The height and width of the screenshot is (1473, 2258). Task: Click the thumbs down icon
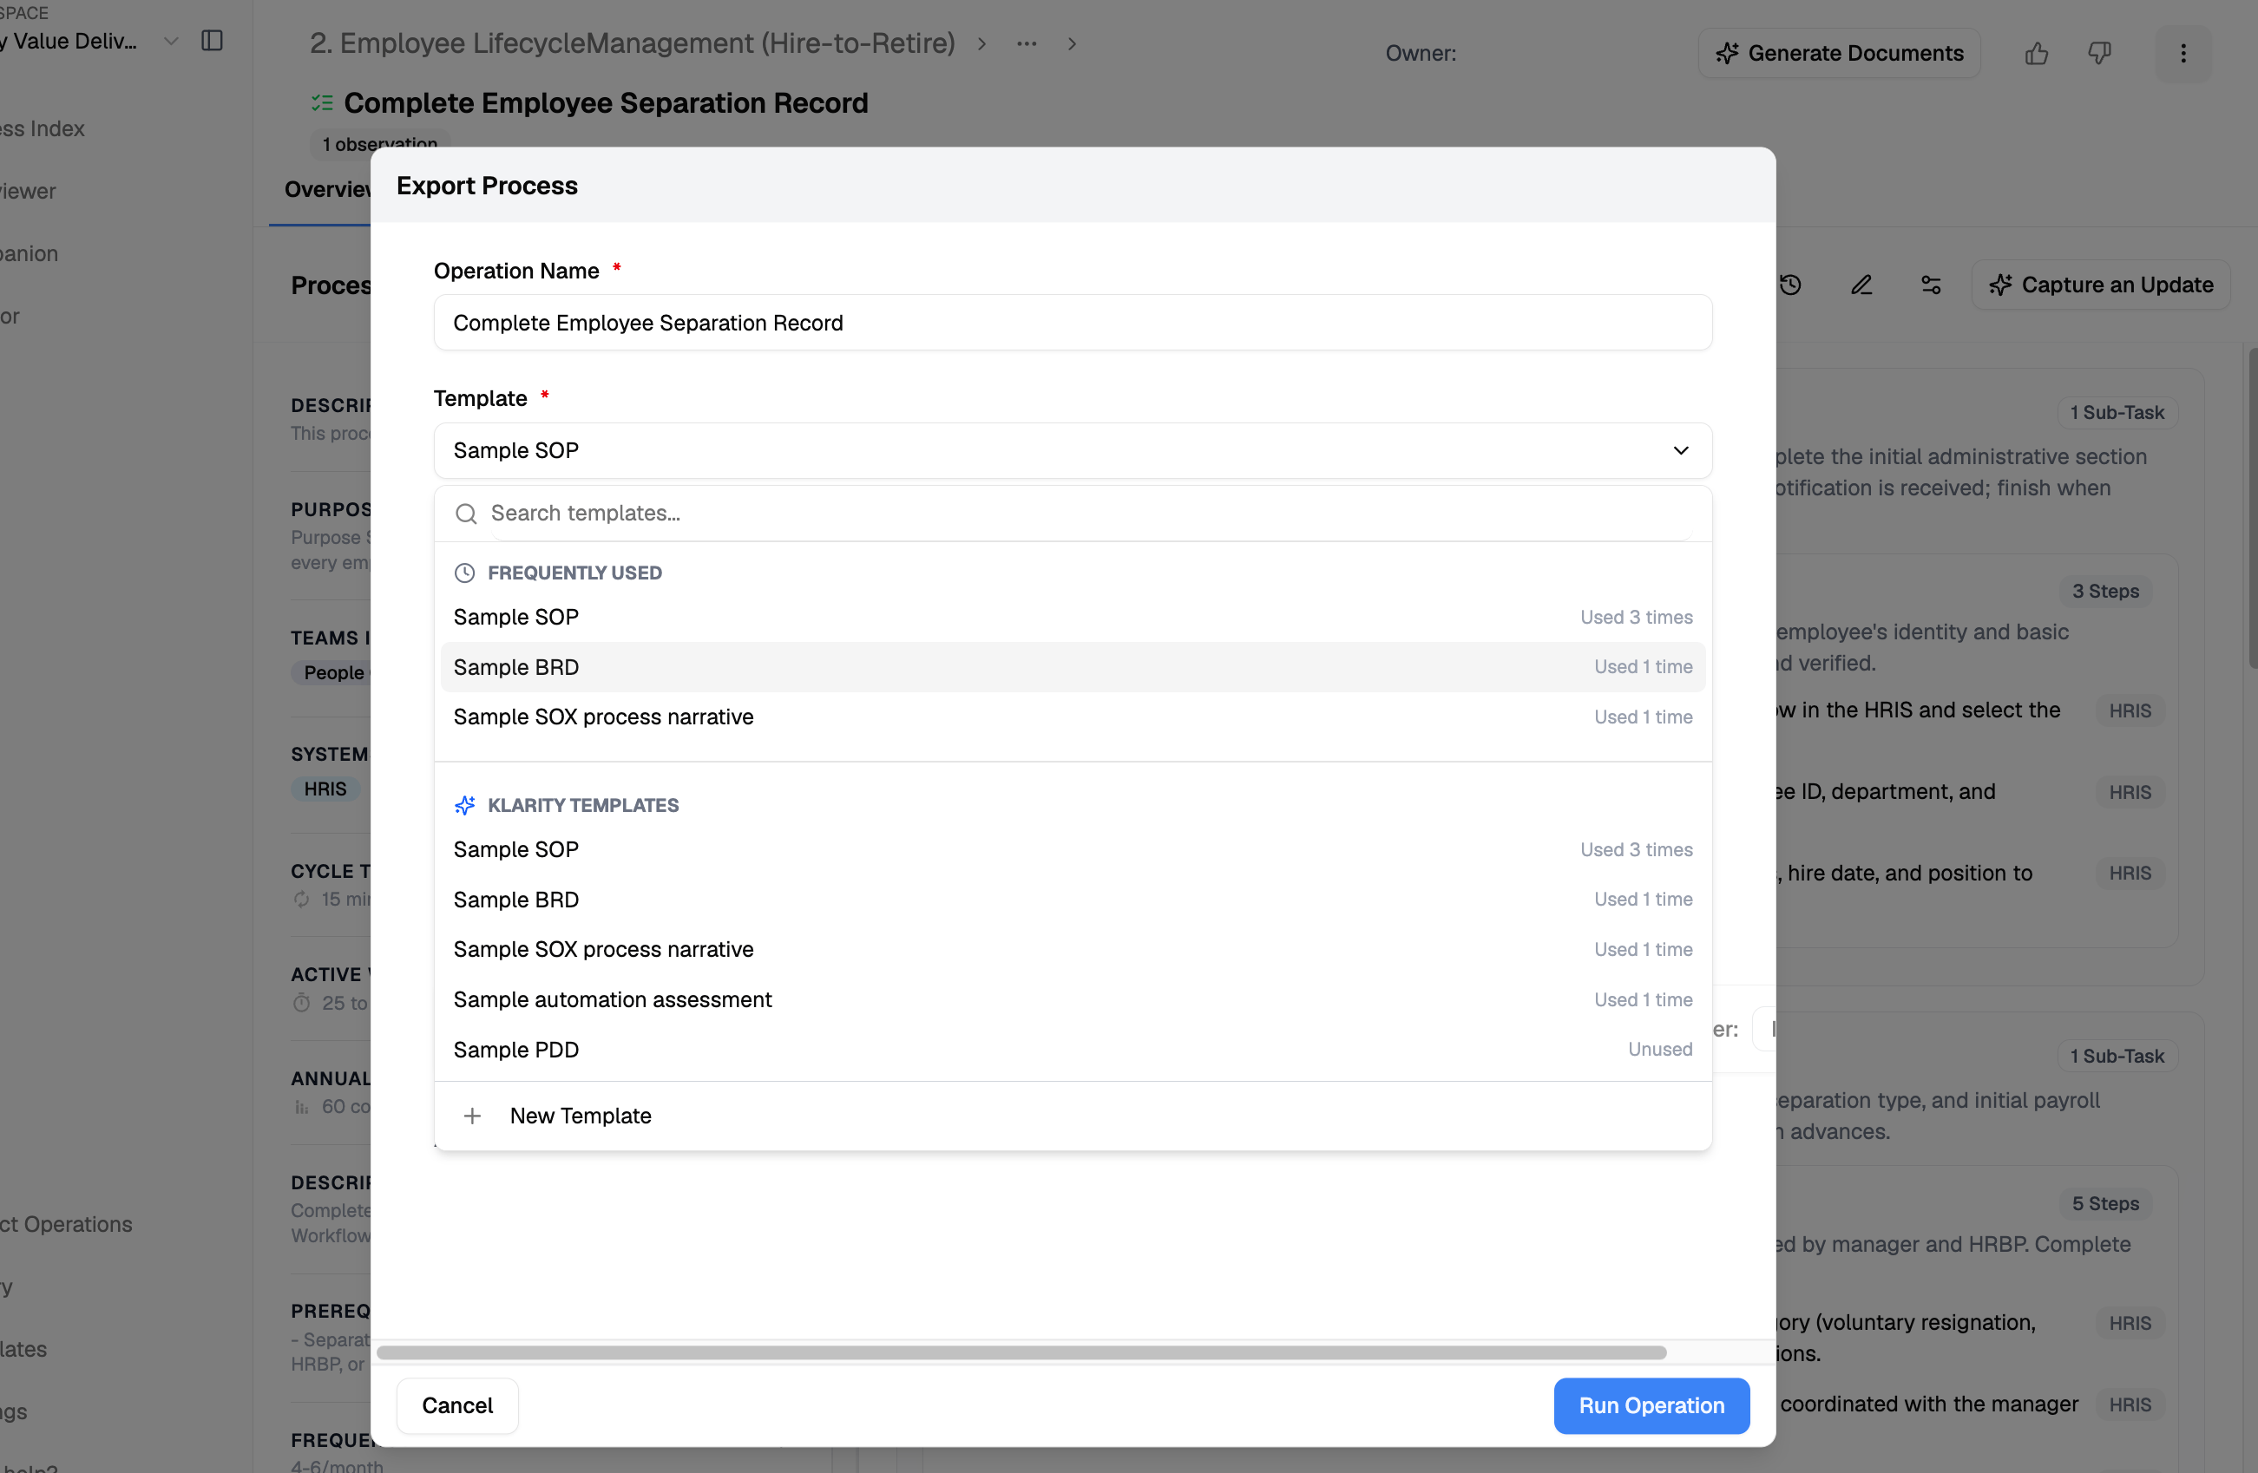tap(2099, 53)
